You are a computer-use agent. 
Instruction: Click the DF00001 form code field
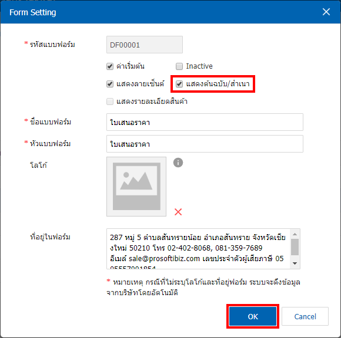tap(145, 45)
